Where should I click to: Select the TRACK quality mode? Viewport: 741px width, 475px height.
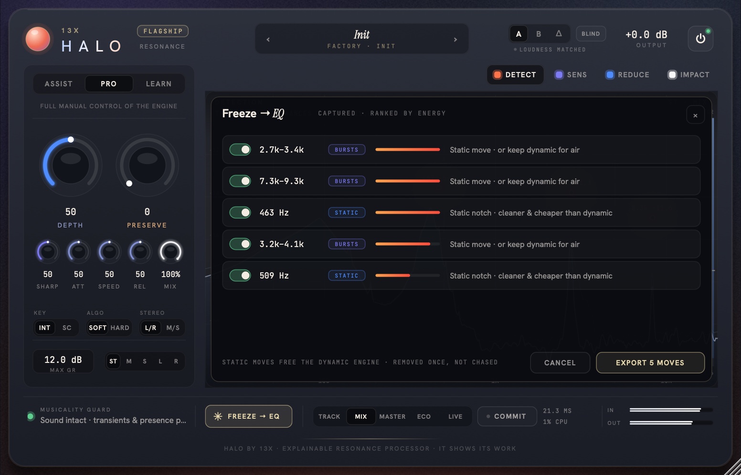tap(329, 416)
